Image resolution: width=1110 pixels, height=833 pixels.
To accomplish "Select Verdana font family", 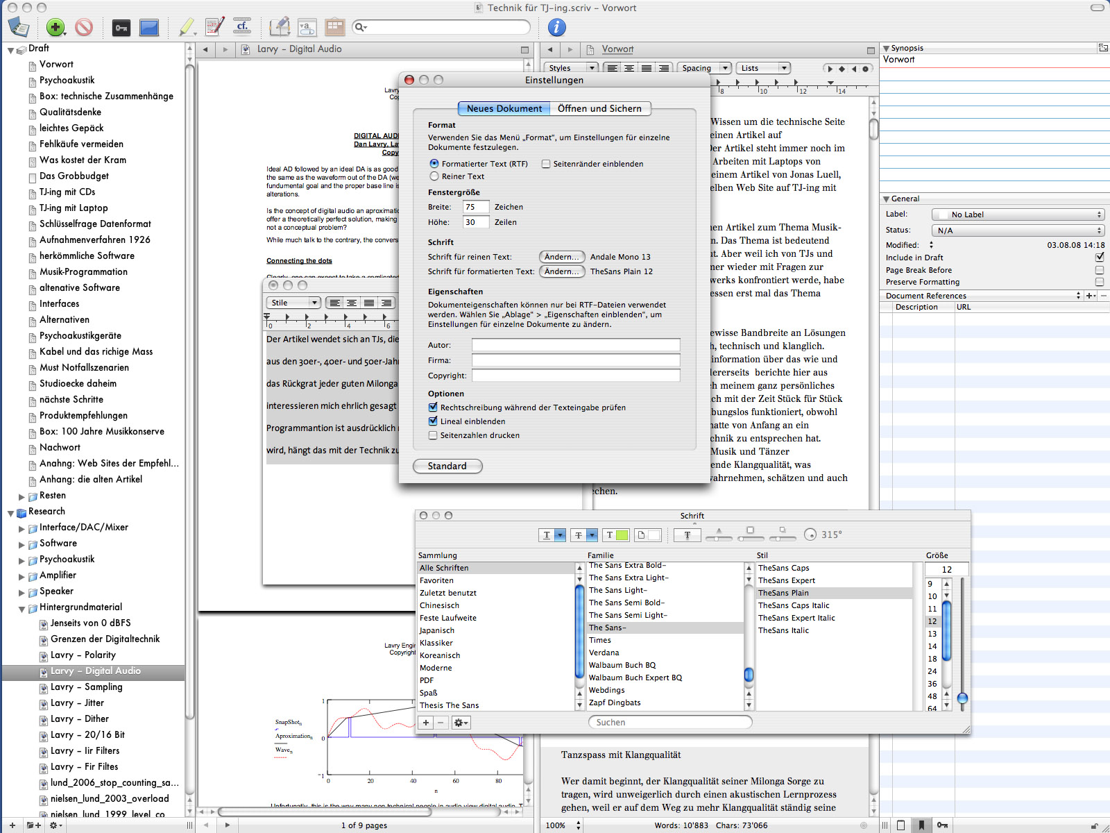I will point(604,653).
